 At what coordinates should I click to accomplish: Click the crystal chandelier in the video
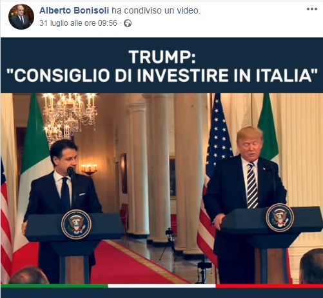click(x=68, y=116)
